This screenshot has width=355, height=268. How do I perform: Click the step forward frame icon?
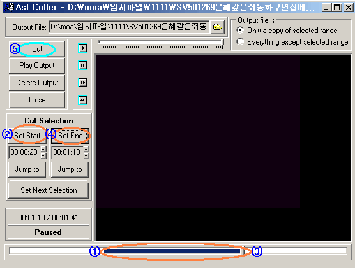tap(82, 83)
